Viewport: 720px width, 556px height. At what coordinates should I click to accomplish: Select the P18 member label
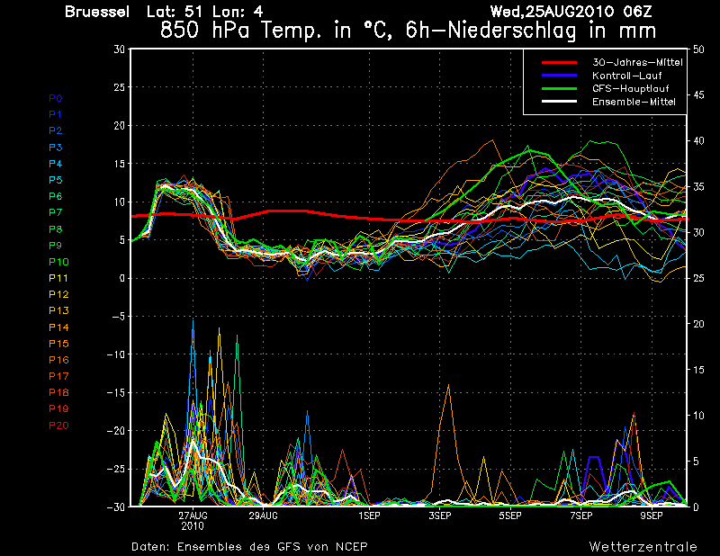58,392
